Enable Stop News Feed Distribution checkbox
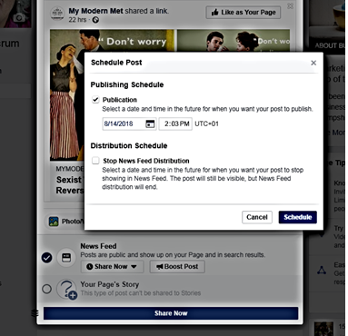The width and height of the screenshot is (348, 336). click(95, 161)
